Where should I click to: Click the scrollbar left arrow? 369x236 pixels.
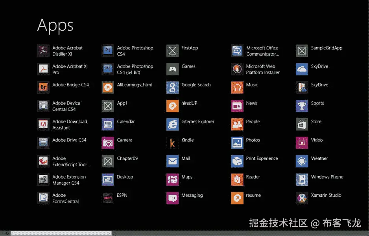[7, 233]
